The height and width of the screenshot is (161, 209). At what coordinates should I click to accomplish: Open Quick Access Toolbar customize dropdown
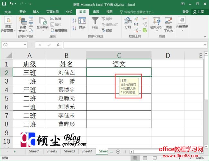click(31, 4)
